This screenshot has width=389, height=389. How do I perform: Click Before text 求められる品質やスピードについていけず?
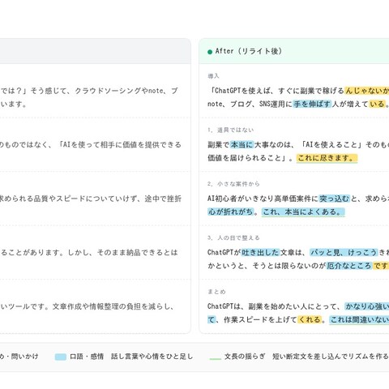click(69, 199)
